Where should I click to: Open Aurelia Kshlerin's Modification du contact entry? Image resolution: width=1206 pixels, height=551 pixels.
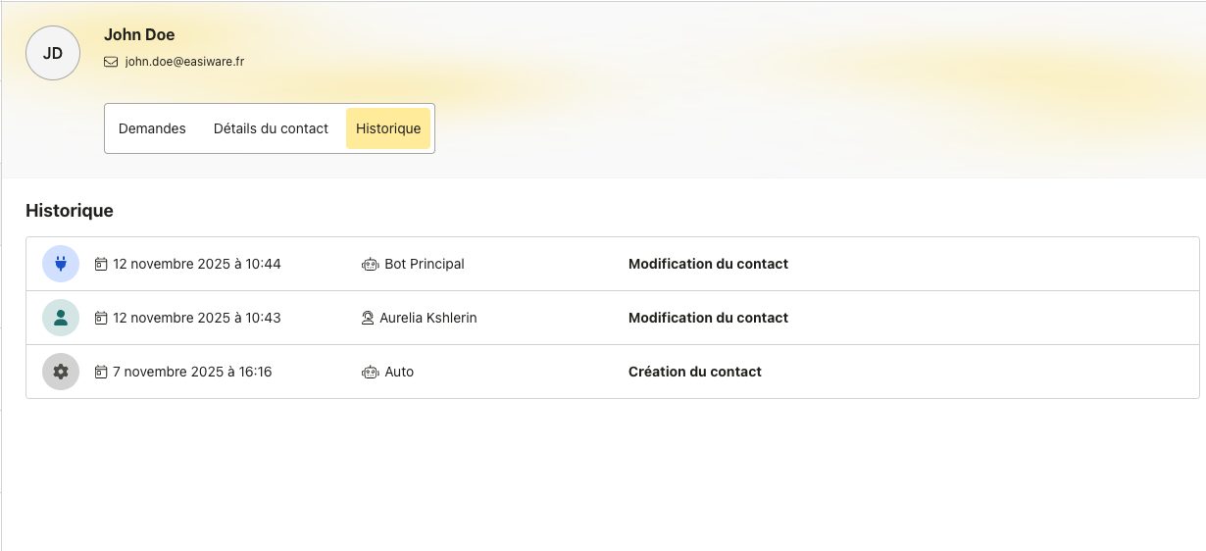coord(708,318)
